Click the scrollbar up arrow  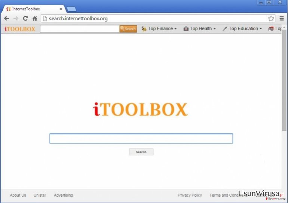pyautogui.click(x=284, y=28)
